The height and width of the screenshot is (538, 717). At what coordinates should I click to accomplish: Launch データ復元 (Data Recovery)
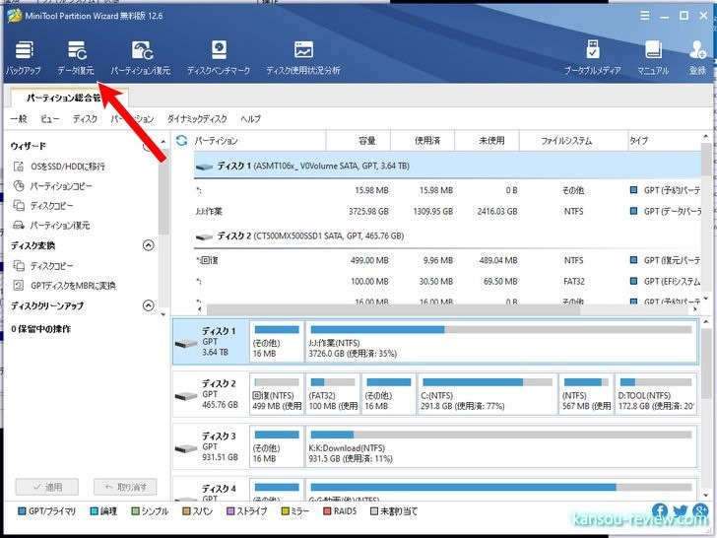click(x=76, y=57)
